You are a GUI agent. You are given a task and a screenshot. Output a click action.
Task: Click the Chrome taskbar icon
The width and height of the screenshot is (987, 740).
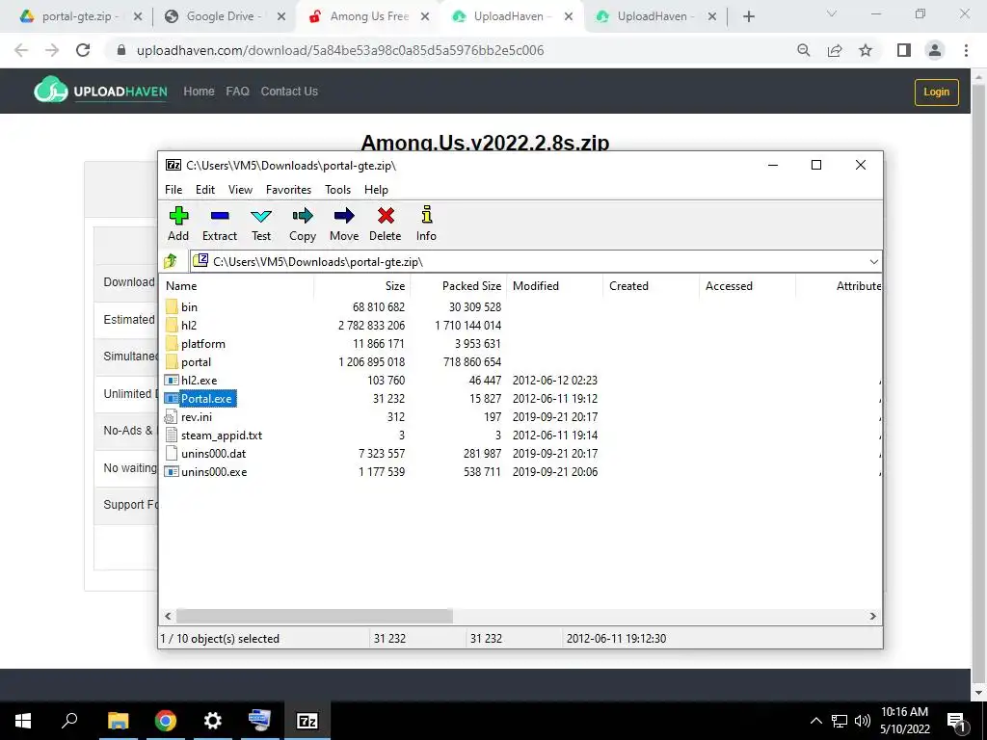(166, 721)
